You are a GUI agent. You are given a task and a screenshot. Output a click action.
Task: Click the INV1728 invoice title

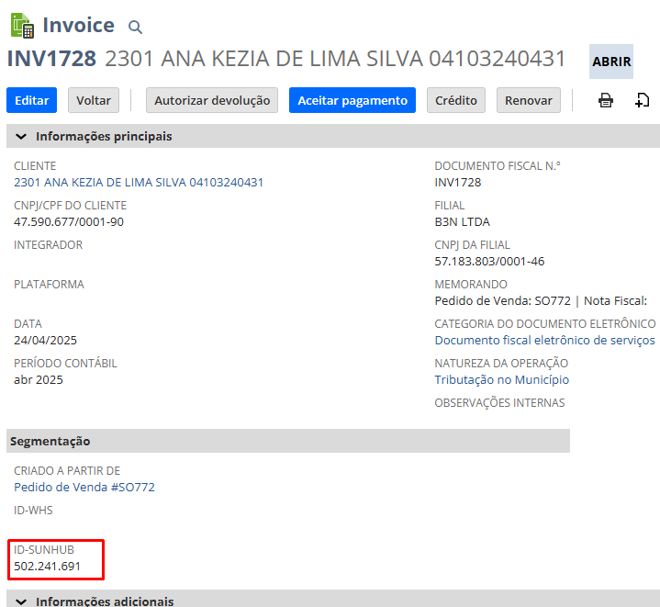[51, 59]
